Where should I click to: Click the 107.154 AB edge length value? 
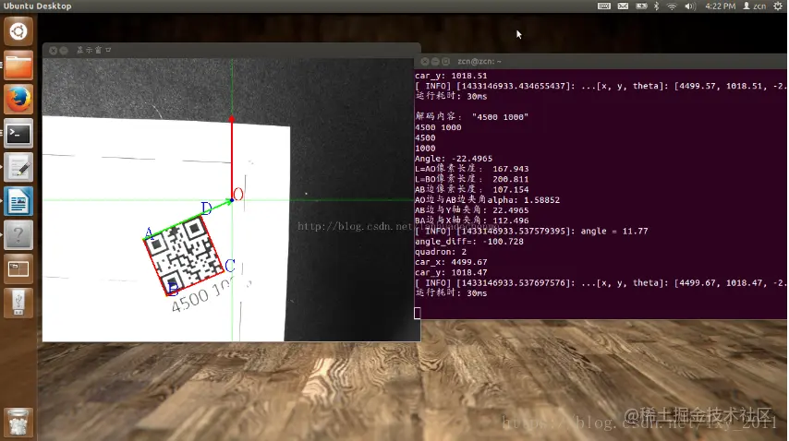point(510,190)
